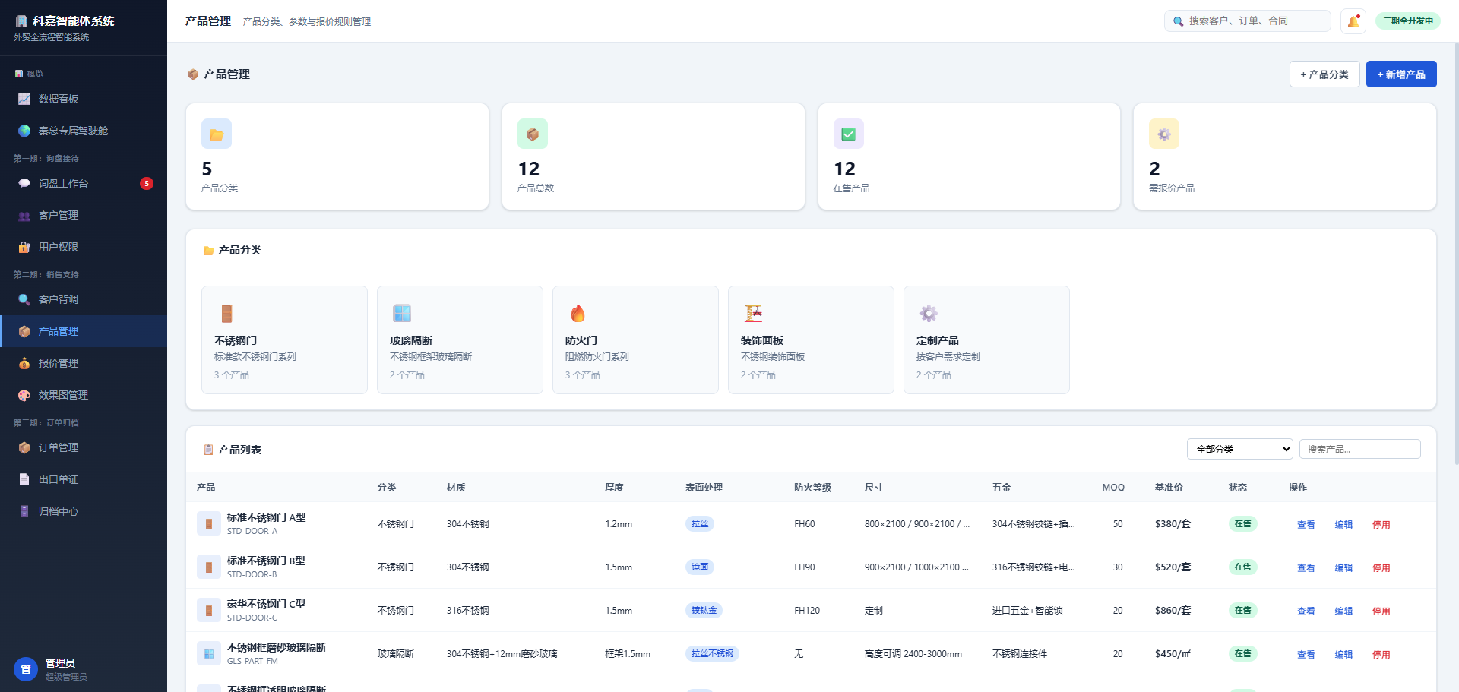Open 客户管理 in sidebar

84,215
